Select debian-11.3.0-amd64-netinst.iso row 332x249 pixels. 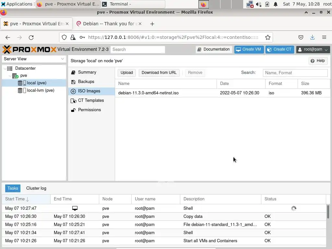[222, 93]
